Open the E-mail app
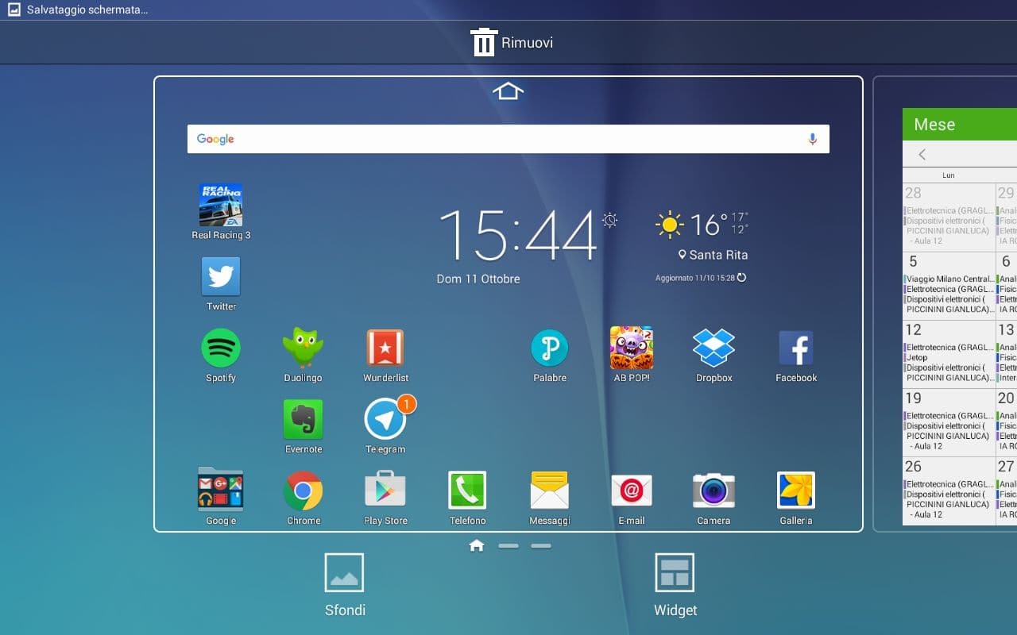Viewport: 1017px width, 635px height. pos(632,491)
